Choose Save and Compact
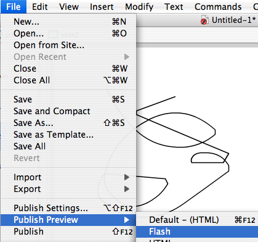 [68, 111]
